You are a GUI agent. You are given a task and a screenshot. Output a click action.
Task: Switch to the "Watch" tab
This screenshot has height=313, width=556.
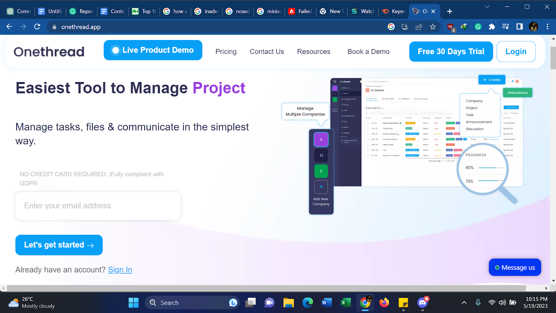(x=363, y=11)
